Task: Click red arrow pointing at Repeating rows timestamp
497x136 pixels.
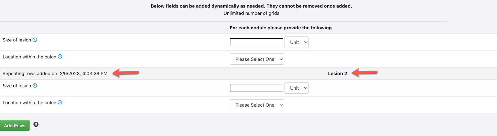Action: [x=125, y=73]
